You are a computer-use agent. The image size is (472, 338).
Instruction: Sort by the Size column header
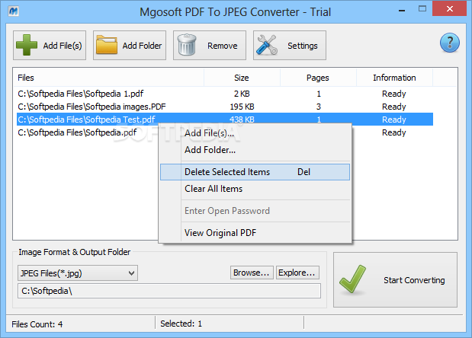click(242, 78)
